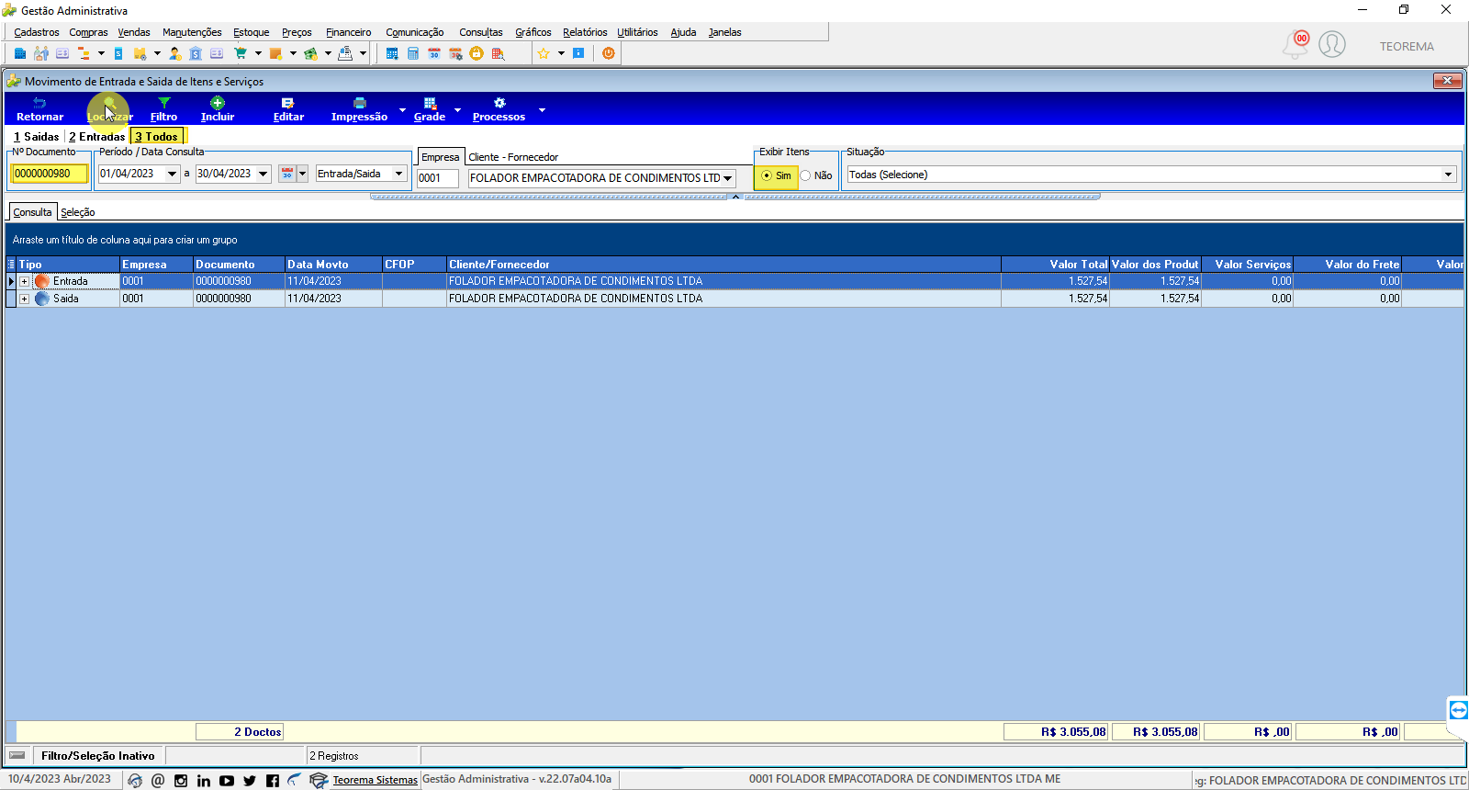
Task: Expand the Grade dropdown arrow
Action: (x=457, y=109)
